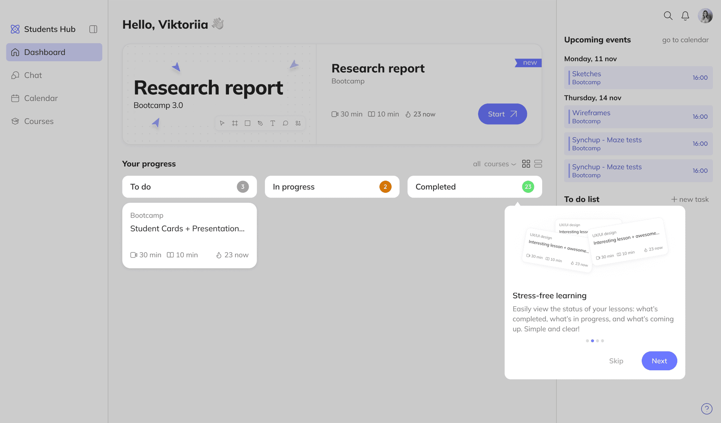Image resolution: width=721 pixels, height=423 pixels.
Task: Open the Wireframes event at 16:00
Action: (x=639, y=117)
